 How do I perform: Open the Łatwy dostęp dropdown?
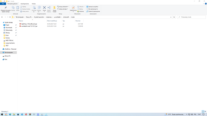[x=63, y=9]
